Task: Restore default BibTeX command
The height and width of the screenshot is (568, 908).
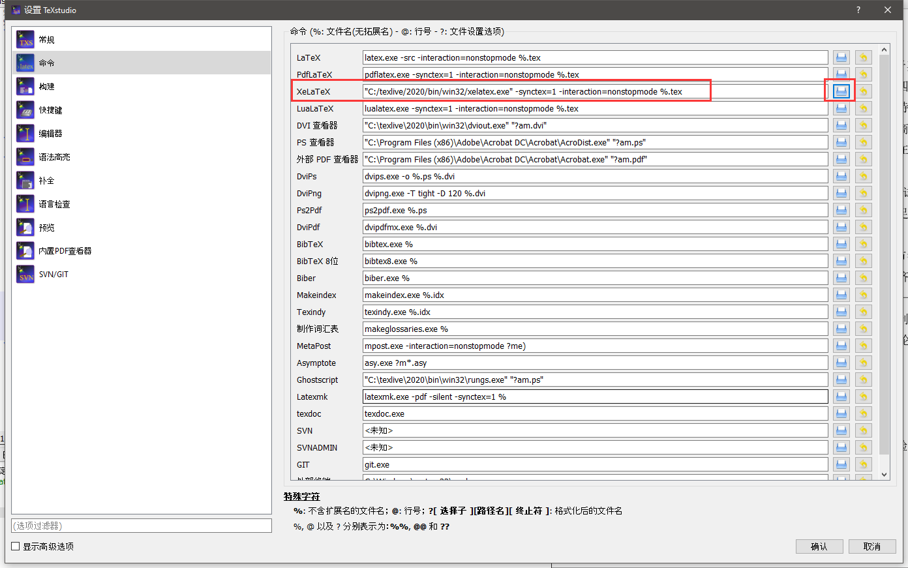Action: pyautogui.click(x=863, y=243)
